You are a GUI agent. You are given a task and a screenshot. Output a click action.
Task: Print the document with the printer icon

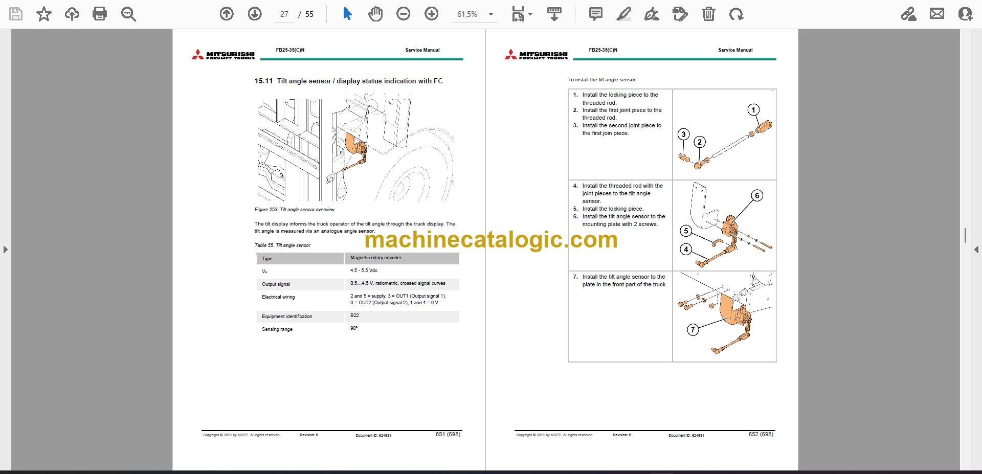[x=100, y=14]
